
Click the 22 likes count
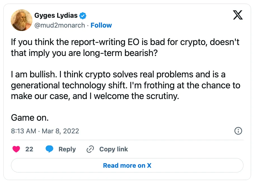click(29, 149)
